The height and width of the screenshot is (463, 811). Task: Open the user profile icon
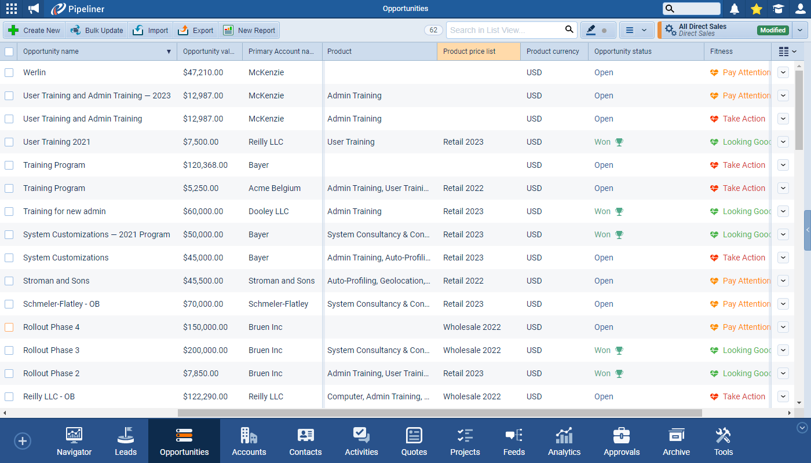[x=800, y=9]
